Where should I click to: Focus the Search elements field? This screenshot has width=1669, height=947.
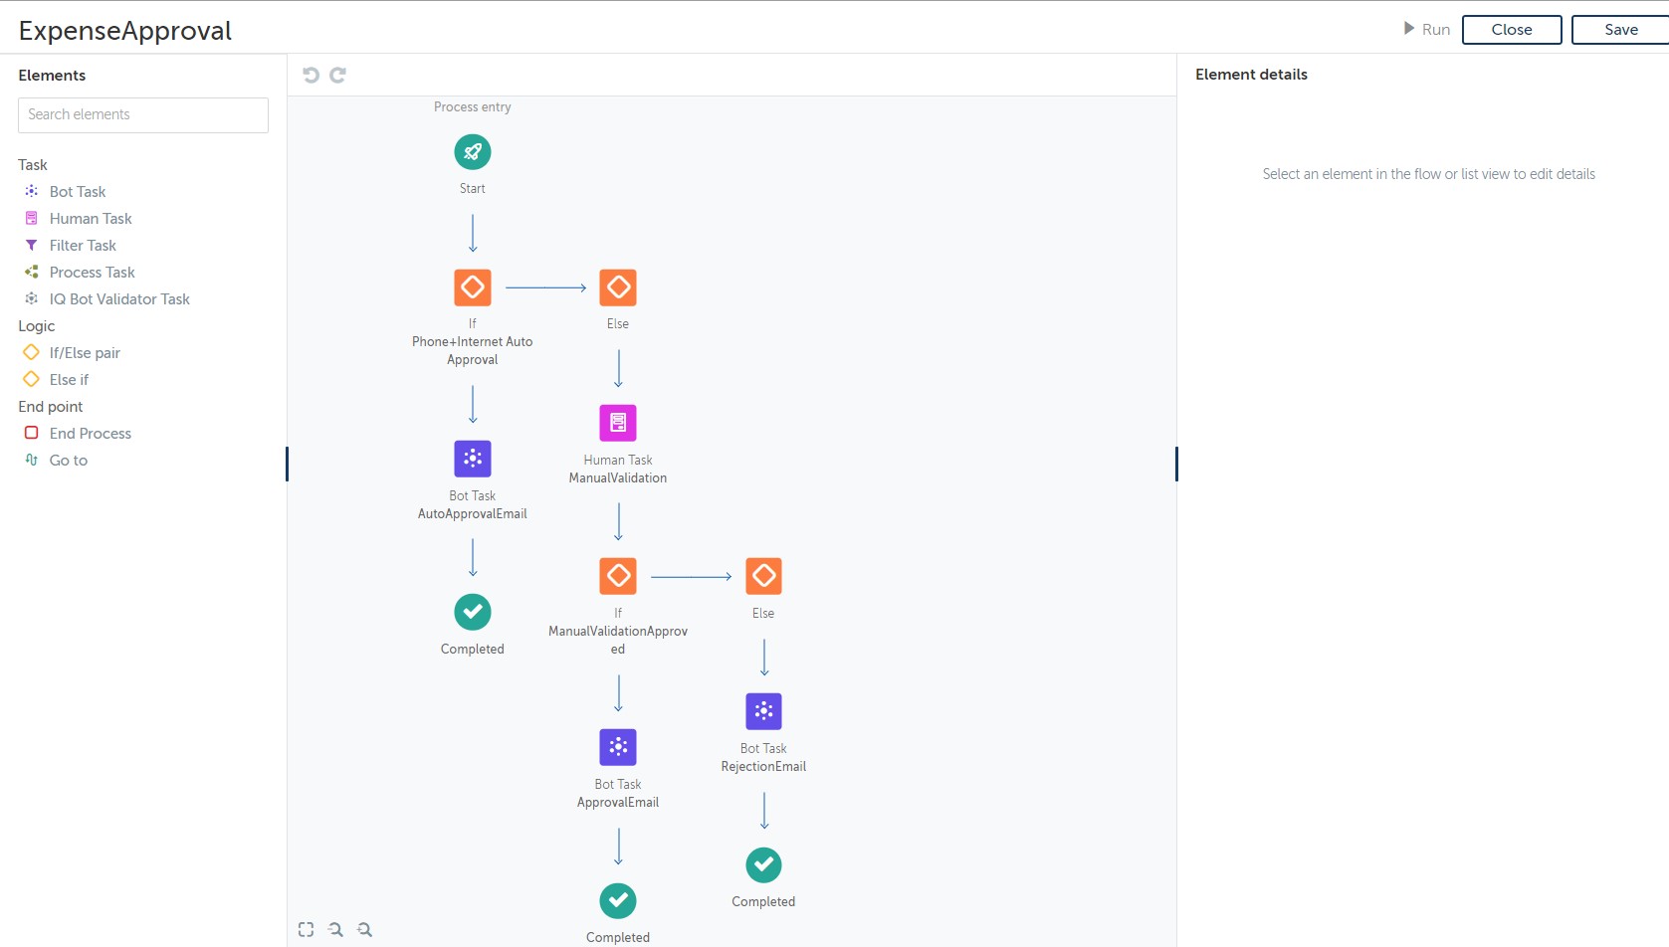pyautogui.click(x=143, y=115)
